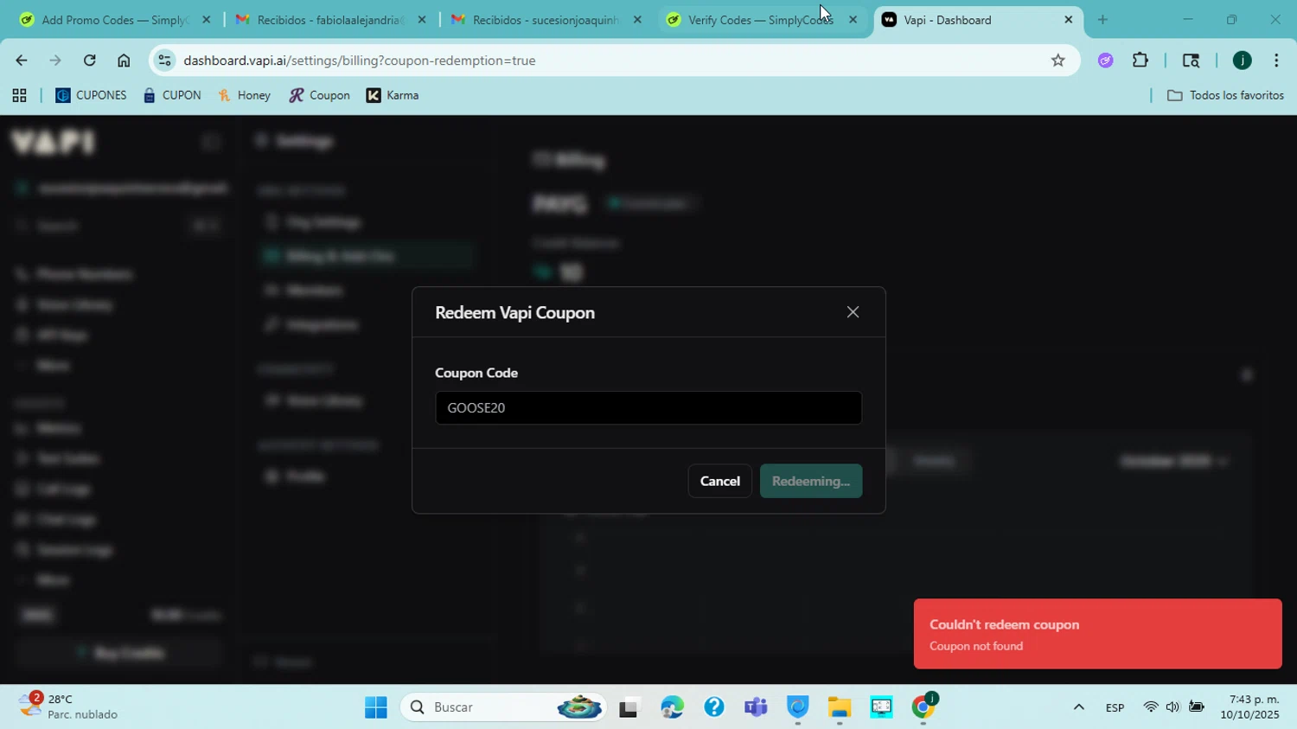Viewport: 1297px width, 729px height.
Task: Open the Chrome profile avatar
Action: 1243,61
